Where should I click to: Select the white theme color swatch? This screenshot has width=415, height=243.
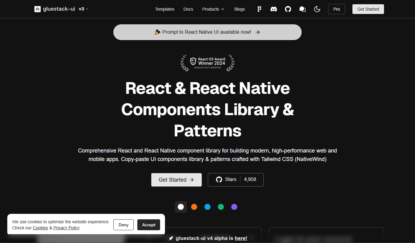[x=181, y=207]
